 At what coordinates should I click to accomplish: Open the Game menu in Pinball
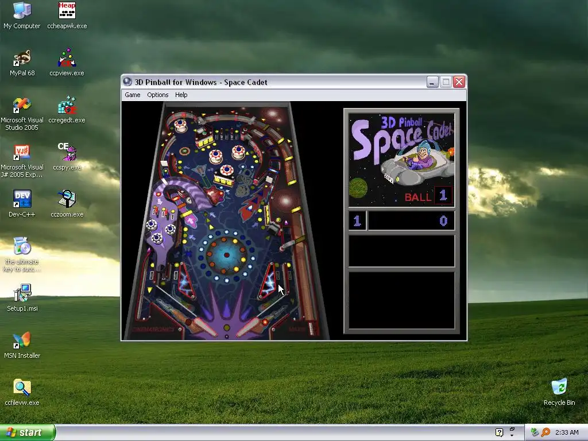coord(133,95)
